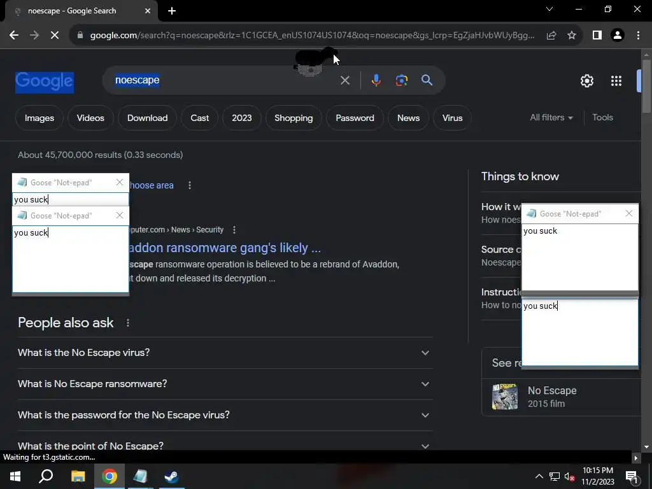Filter results by Images
Image resolution: width=652 pixels, height=489 pixels.
coord(39,118)
